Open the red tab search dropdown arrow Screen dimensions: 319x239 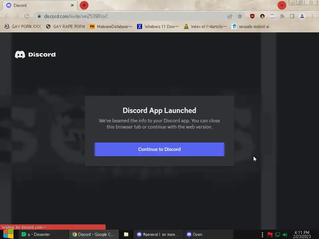click(x=282, y=5)
